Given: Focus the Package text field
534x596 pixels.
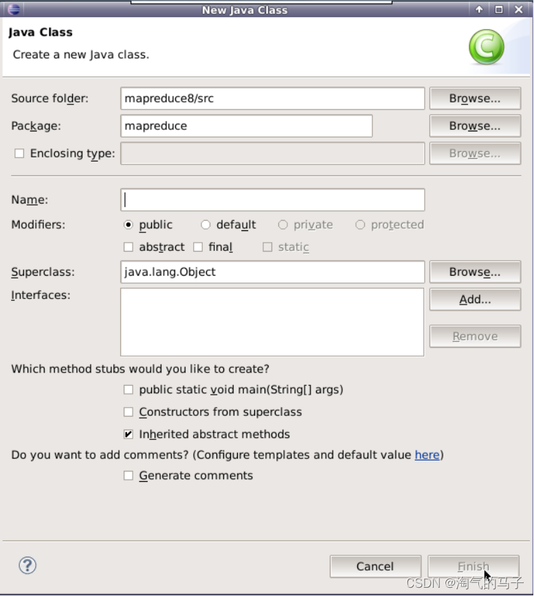Looking at the screenshot, I should coord(246,126).
